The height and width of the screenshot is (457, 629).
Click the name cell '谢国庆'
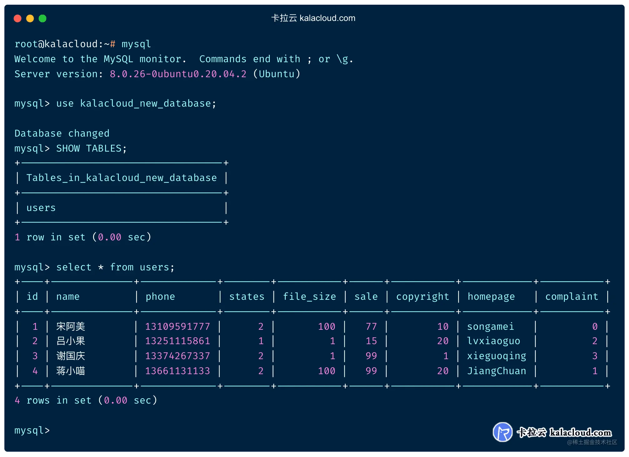tap(71, 356)
